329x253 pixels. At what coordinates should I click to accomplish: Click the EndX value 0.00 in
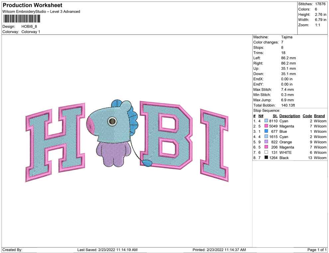(x=287, y=79)
